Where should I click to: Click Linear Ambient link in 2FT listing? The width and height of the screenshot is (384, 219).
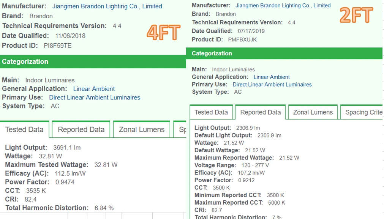click(272, 77)
